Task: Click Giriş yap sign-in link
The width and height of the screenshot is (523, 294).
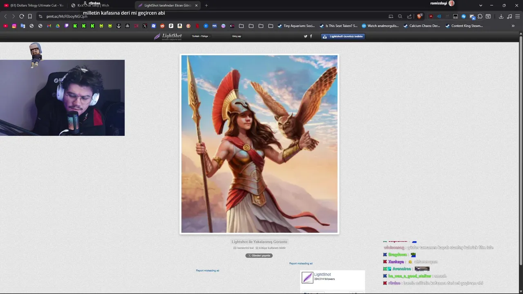Action: click(237, 36)
